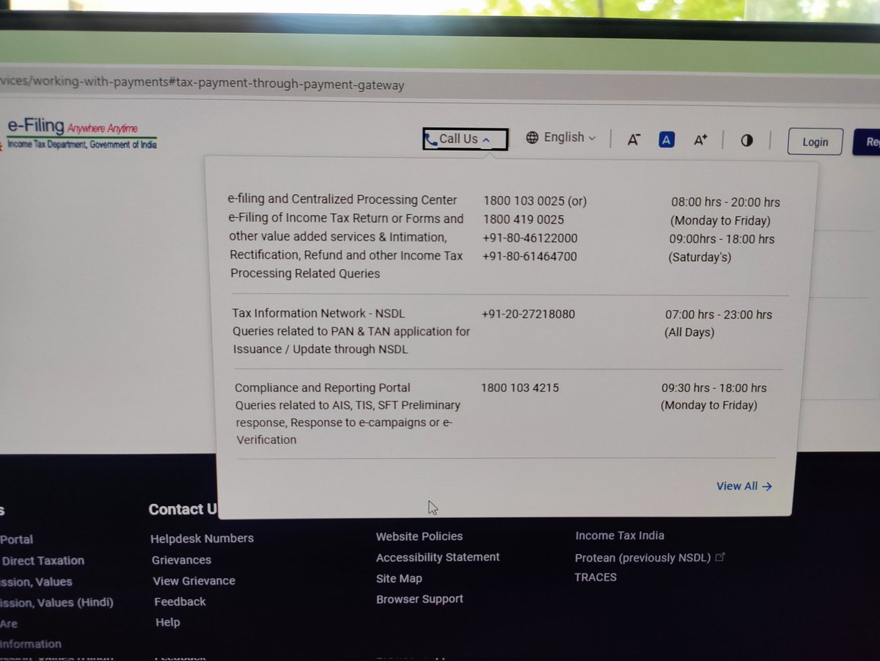Increase font size with A+ icon
Image resolution: width=880 pixels, height=661 pixels.
click(700, 139)
